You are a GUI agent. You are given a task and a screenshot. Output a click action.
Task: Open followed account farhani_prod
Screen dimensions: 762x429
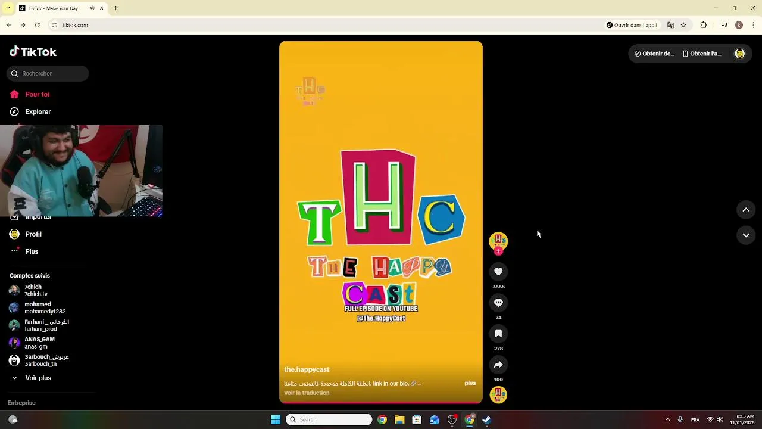[39, 325]
